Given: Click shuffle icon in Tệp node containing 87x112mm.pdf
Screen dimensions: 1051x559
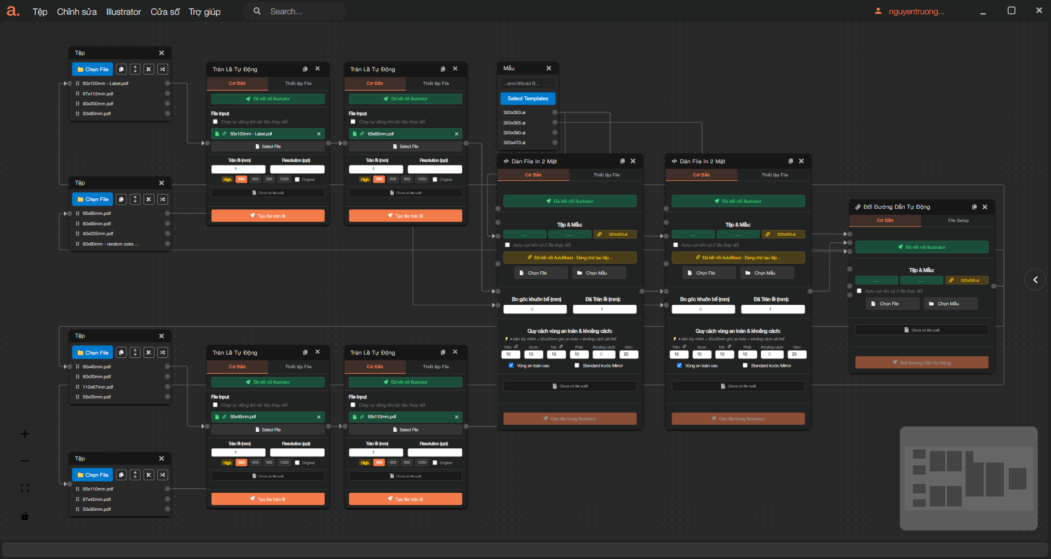Looking at the screenshot, I should (x=163, y=70).
